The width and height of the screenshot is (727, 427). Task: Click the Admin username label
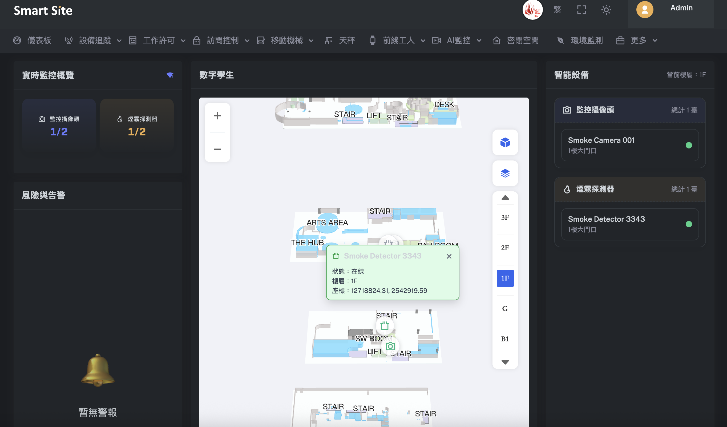[681, 8]
